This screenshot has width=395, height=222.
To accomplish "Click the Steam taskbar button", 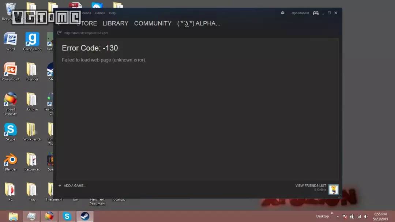I will coord(85,216).
